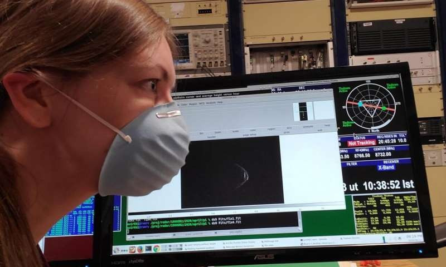Click the '0 North' label under the polar plot
This screenshot has width=446, height=267.
click(374, 131)
